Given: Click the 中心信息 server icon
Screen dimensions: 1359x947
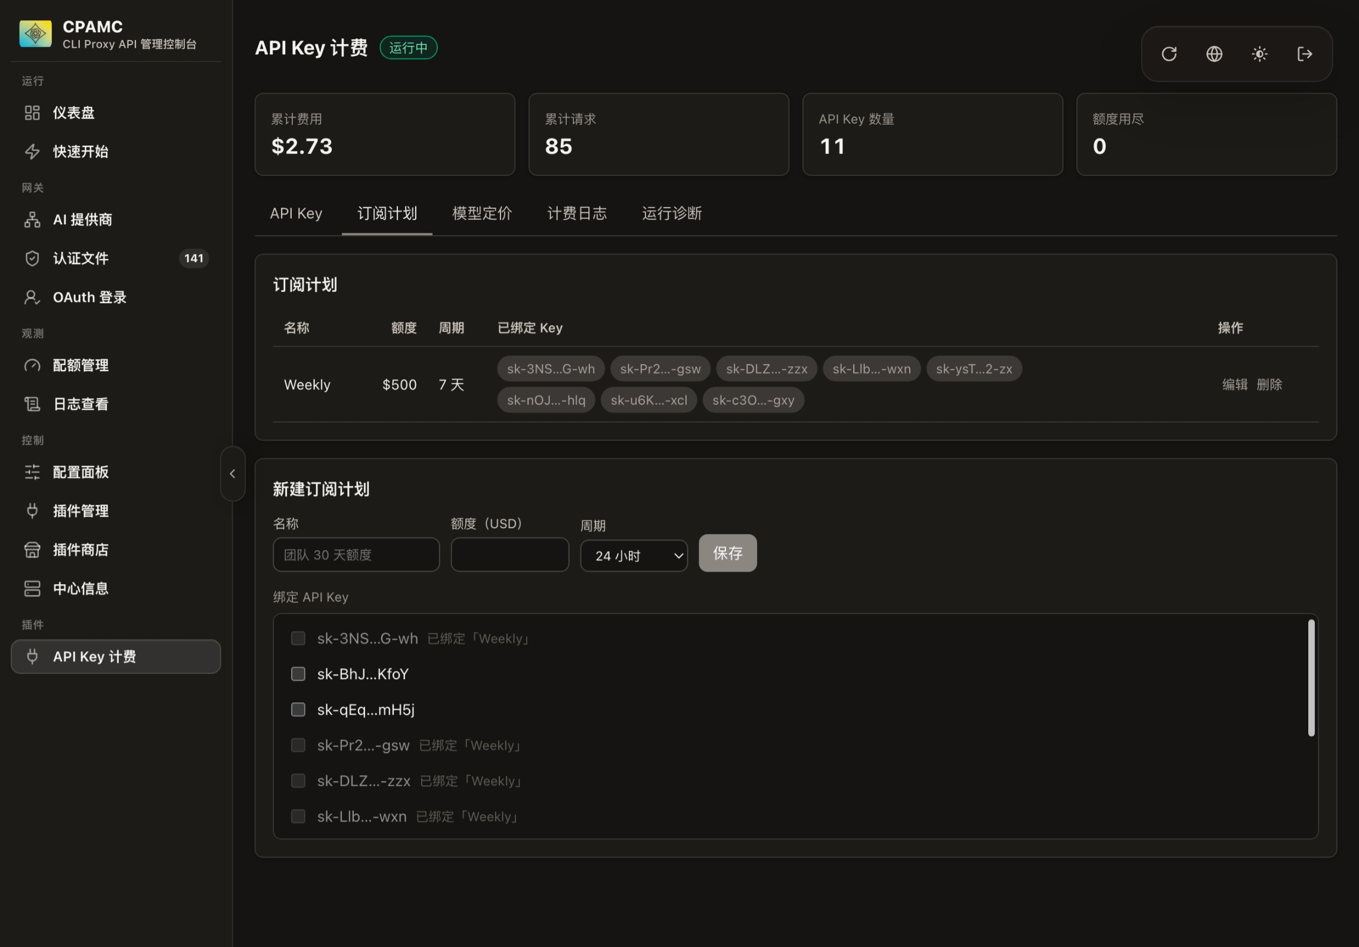Looking at the screenshot, I should coord(32,588).
